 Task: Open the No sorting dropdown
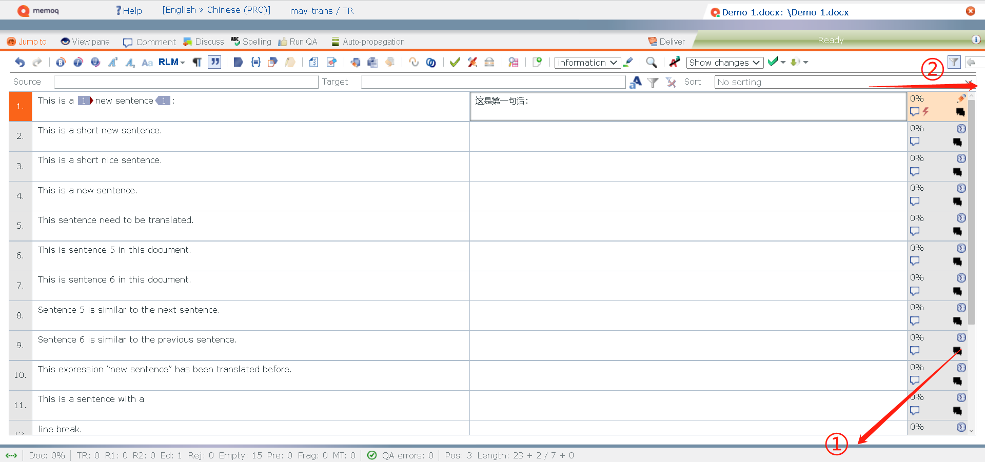click(x=845, y=82)
